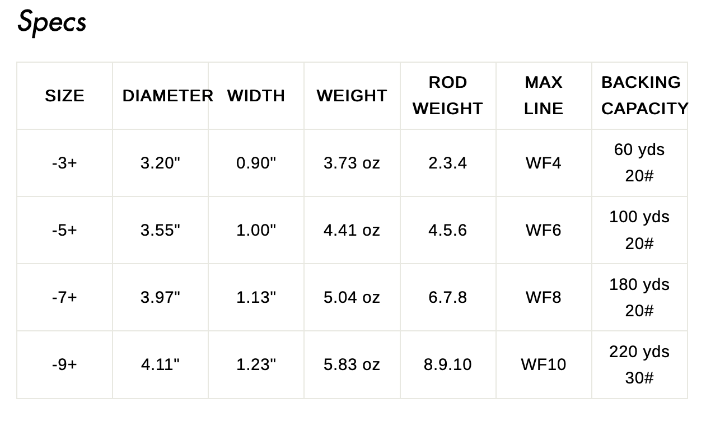Click the 6.7.8 rod weight cell
The width and height of the screenshot is (720, 440).
pyautogui.click(x=448, y=297)
